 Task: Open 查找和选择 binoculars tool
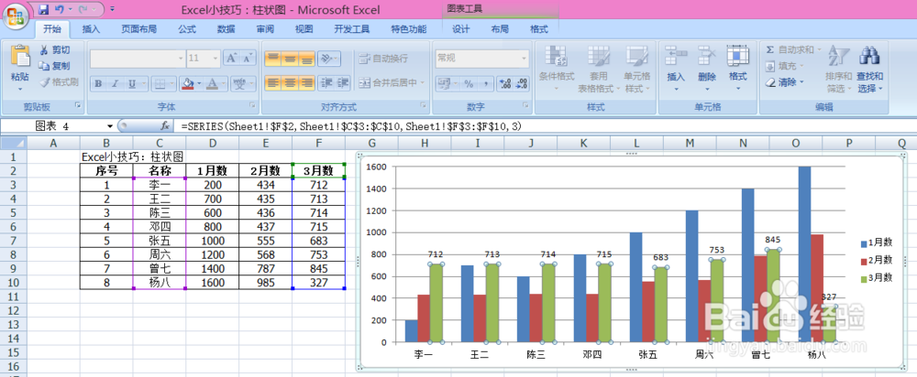(x=870, y=70)
